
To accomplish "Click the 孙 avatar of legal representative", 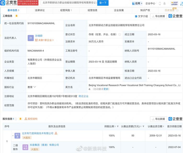I will coord(31,38).
